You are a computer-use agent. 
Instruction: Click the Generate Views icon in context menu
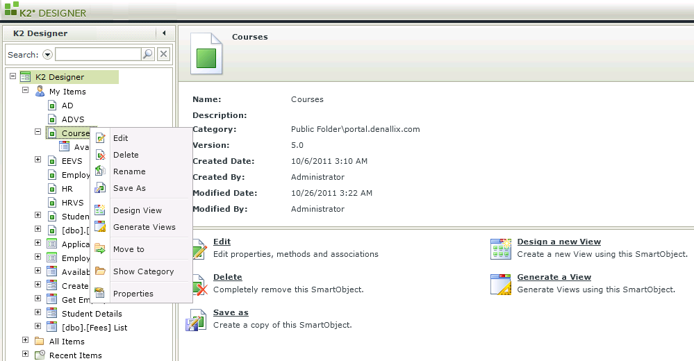[101, 226]
